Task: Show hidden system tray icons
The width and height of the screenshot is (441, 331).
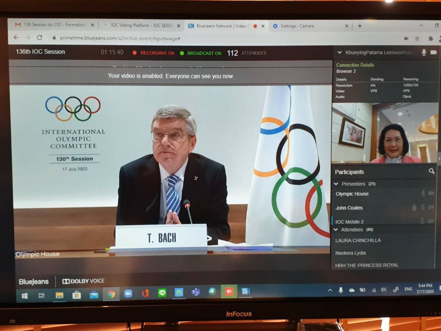Action: pos(330,290)
